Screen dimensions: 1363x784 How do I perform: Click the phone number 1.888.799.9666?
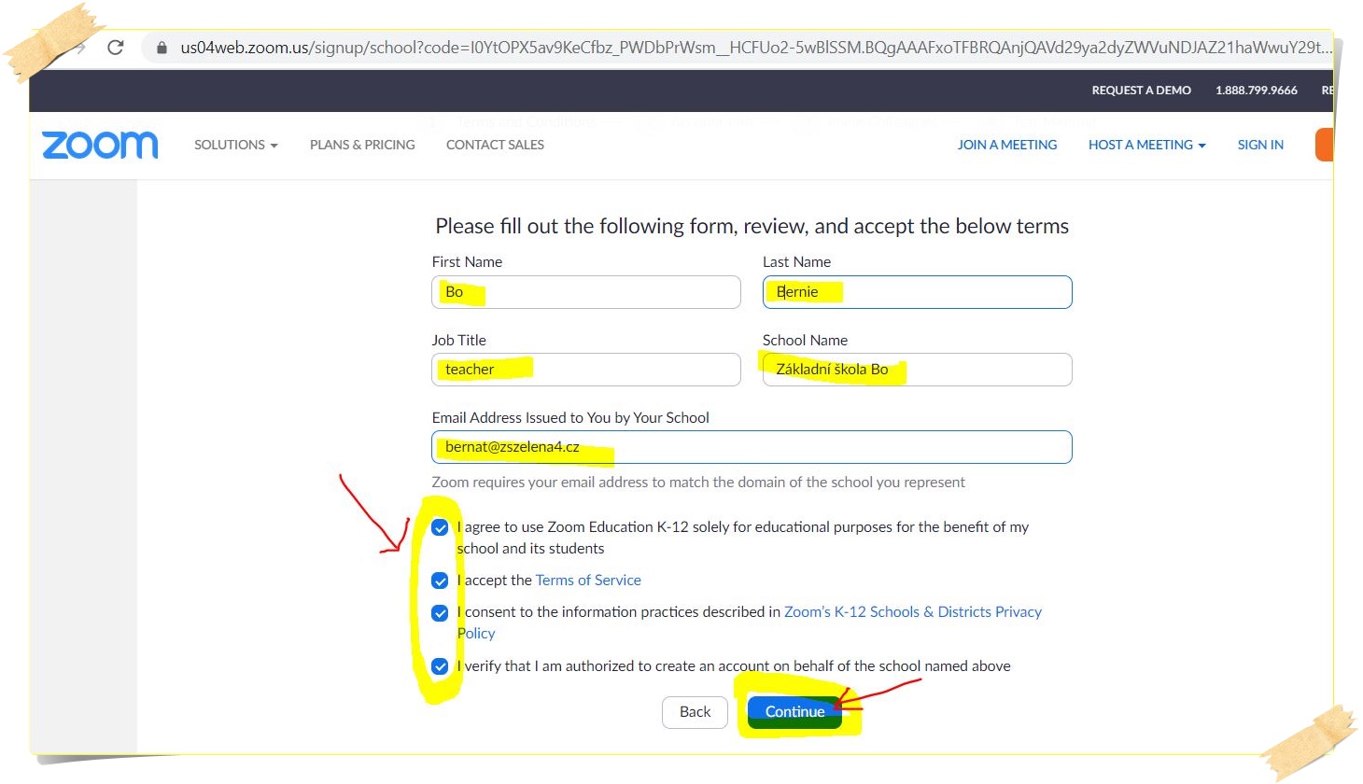pos(1257,91)
